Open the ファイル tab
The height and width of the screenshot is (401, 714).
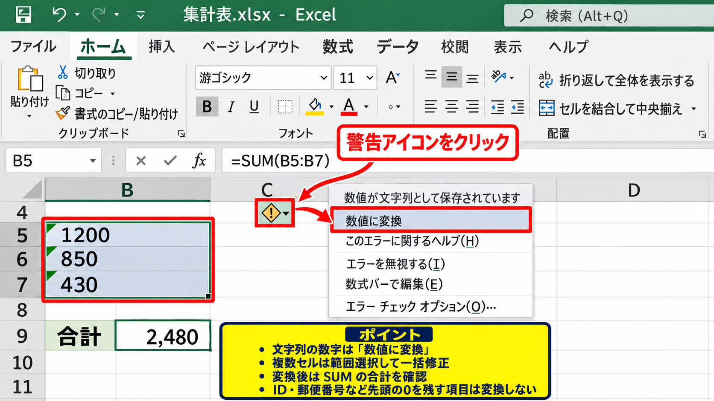[33, 46]
